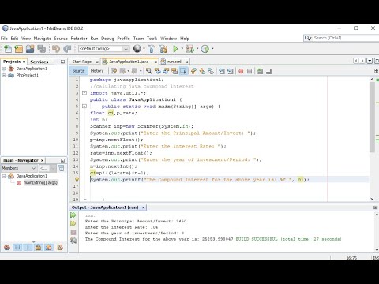The image size is (379, 284).
Task: Open the document list dropdown arrow
Action: click(370, 61)
